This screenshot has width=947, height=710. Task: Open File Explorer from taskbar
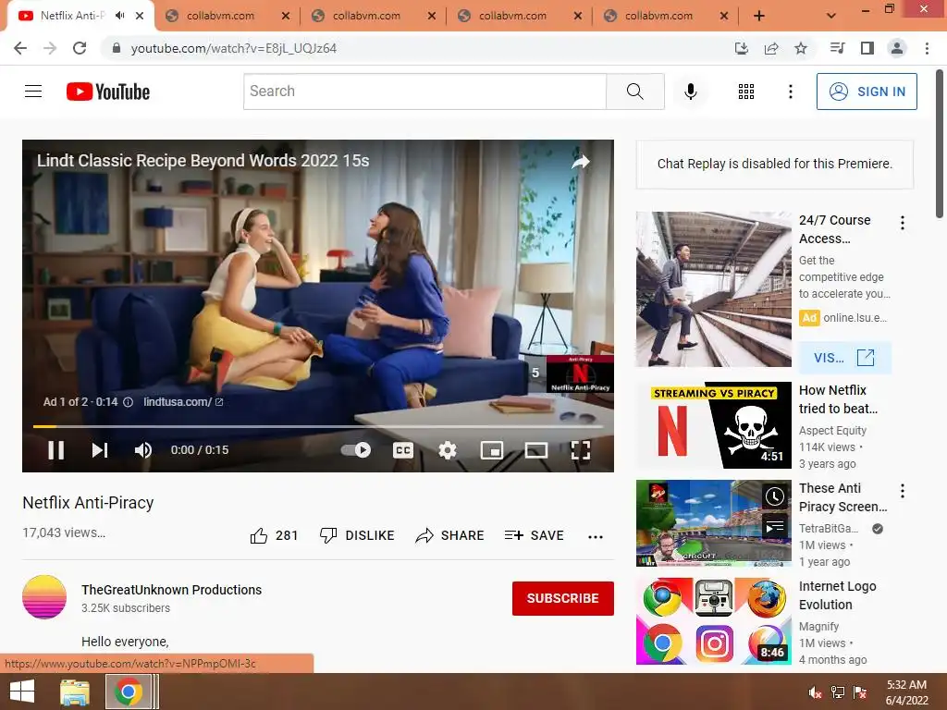75,692
